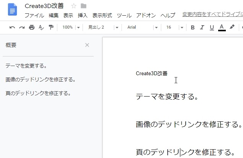The width and height of the screenshot is (243, 158).
Task: Open the 見出し 2 style dropdown
Action: (x=101, y=27)
